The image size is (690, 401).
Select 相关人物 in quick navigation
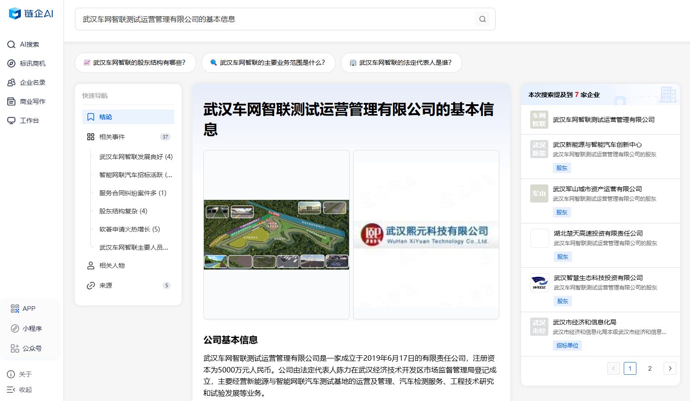coord(128,266)
